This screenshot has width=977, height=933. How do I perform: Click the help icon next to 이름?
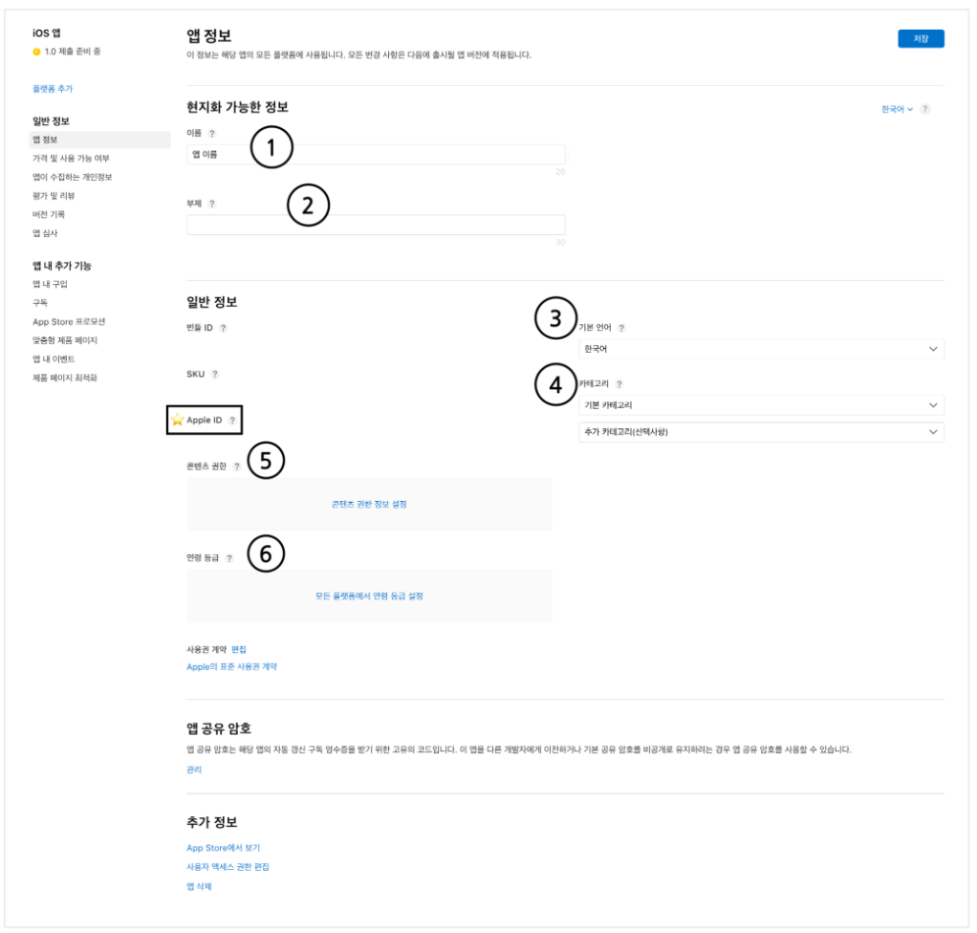[x=212, y=134]
